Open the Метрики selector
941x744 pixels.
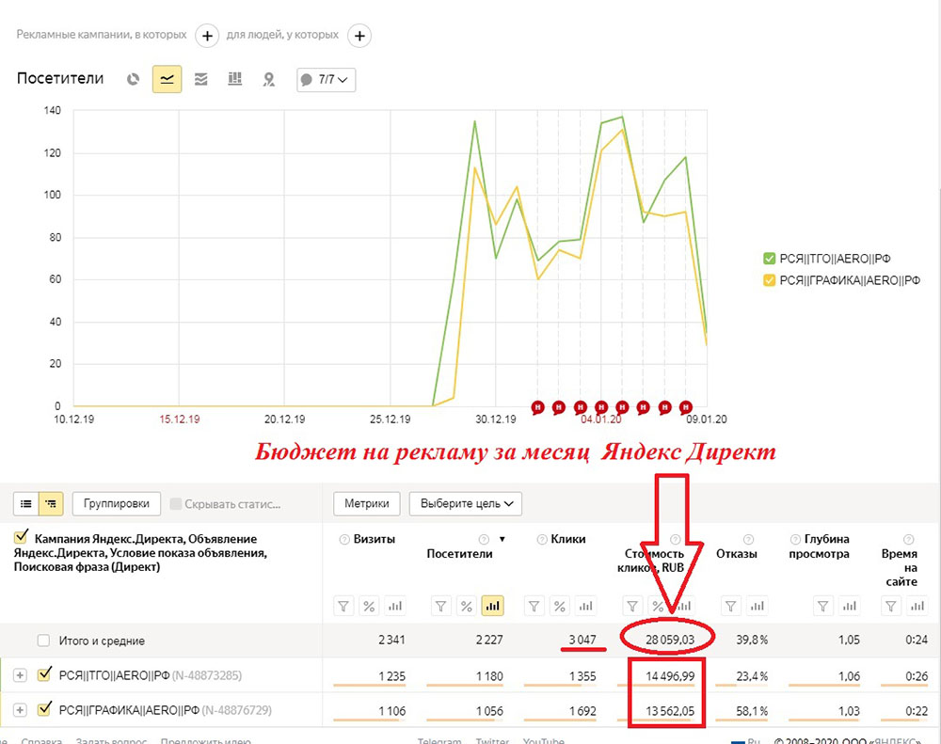(x=367, y=503)
